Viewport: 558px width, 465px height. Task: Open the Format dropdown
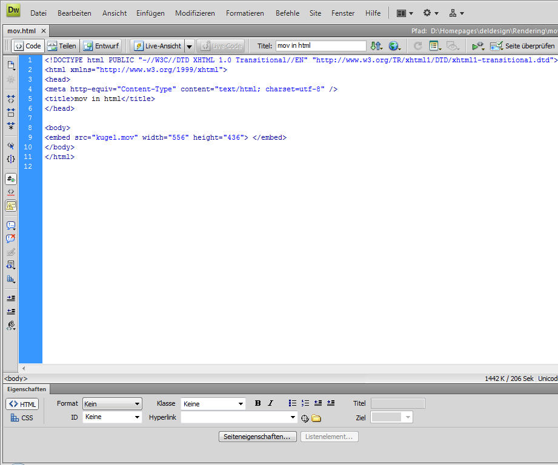112,404
